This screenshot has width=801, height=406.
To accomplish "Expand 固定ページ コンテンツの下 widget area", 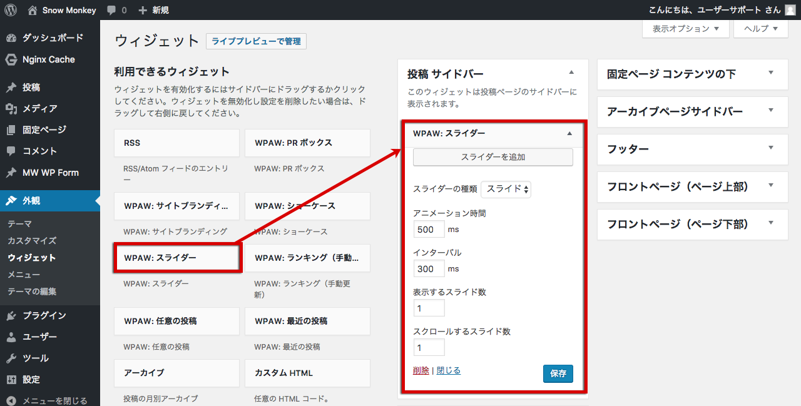I will pyautogui.click(x=771, y=73).
